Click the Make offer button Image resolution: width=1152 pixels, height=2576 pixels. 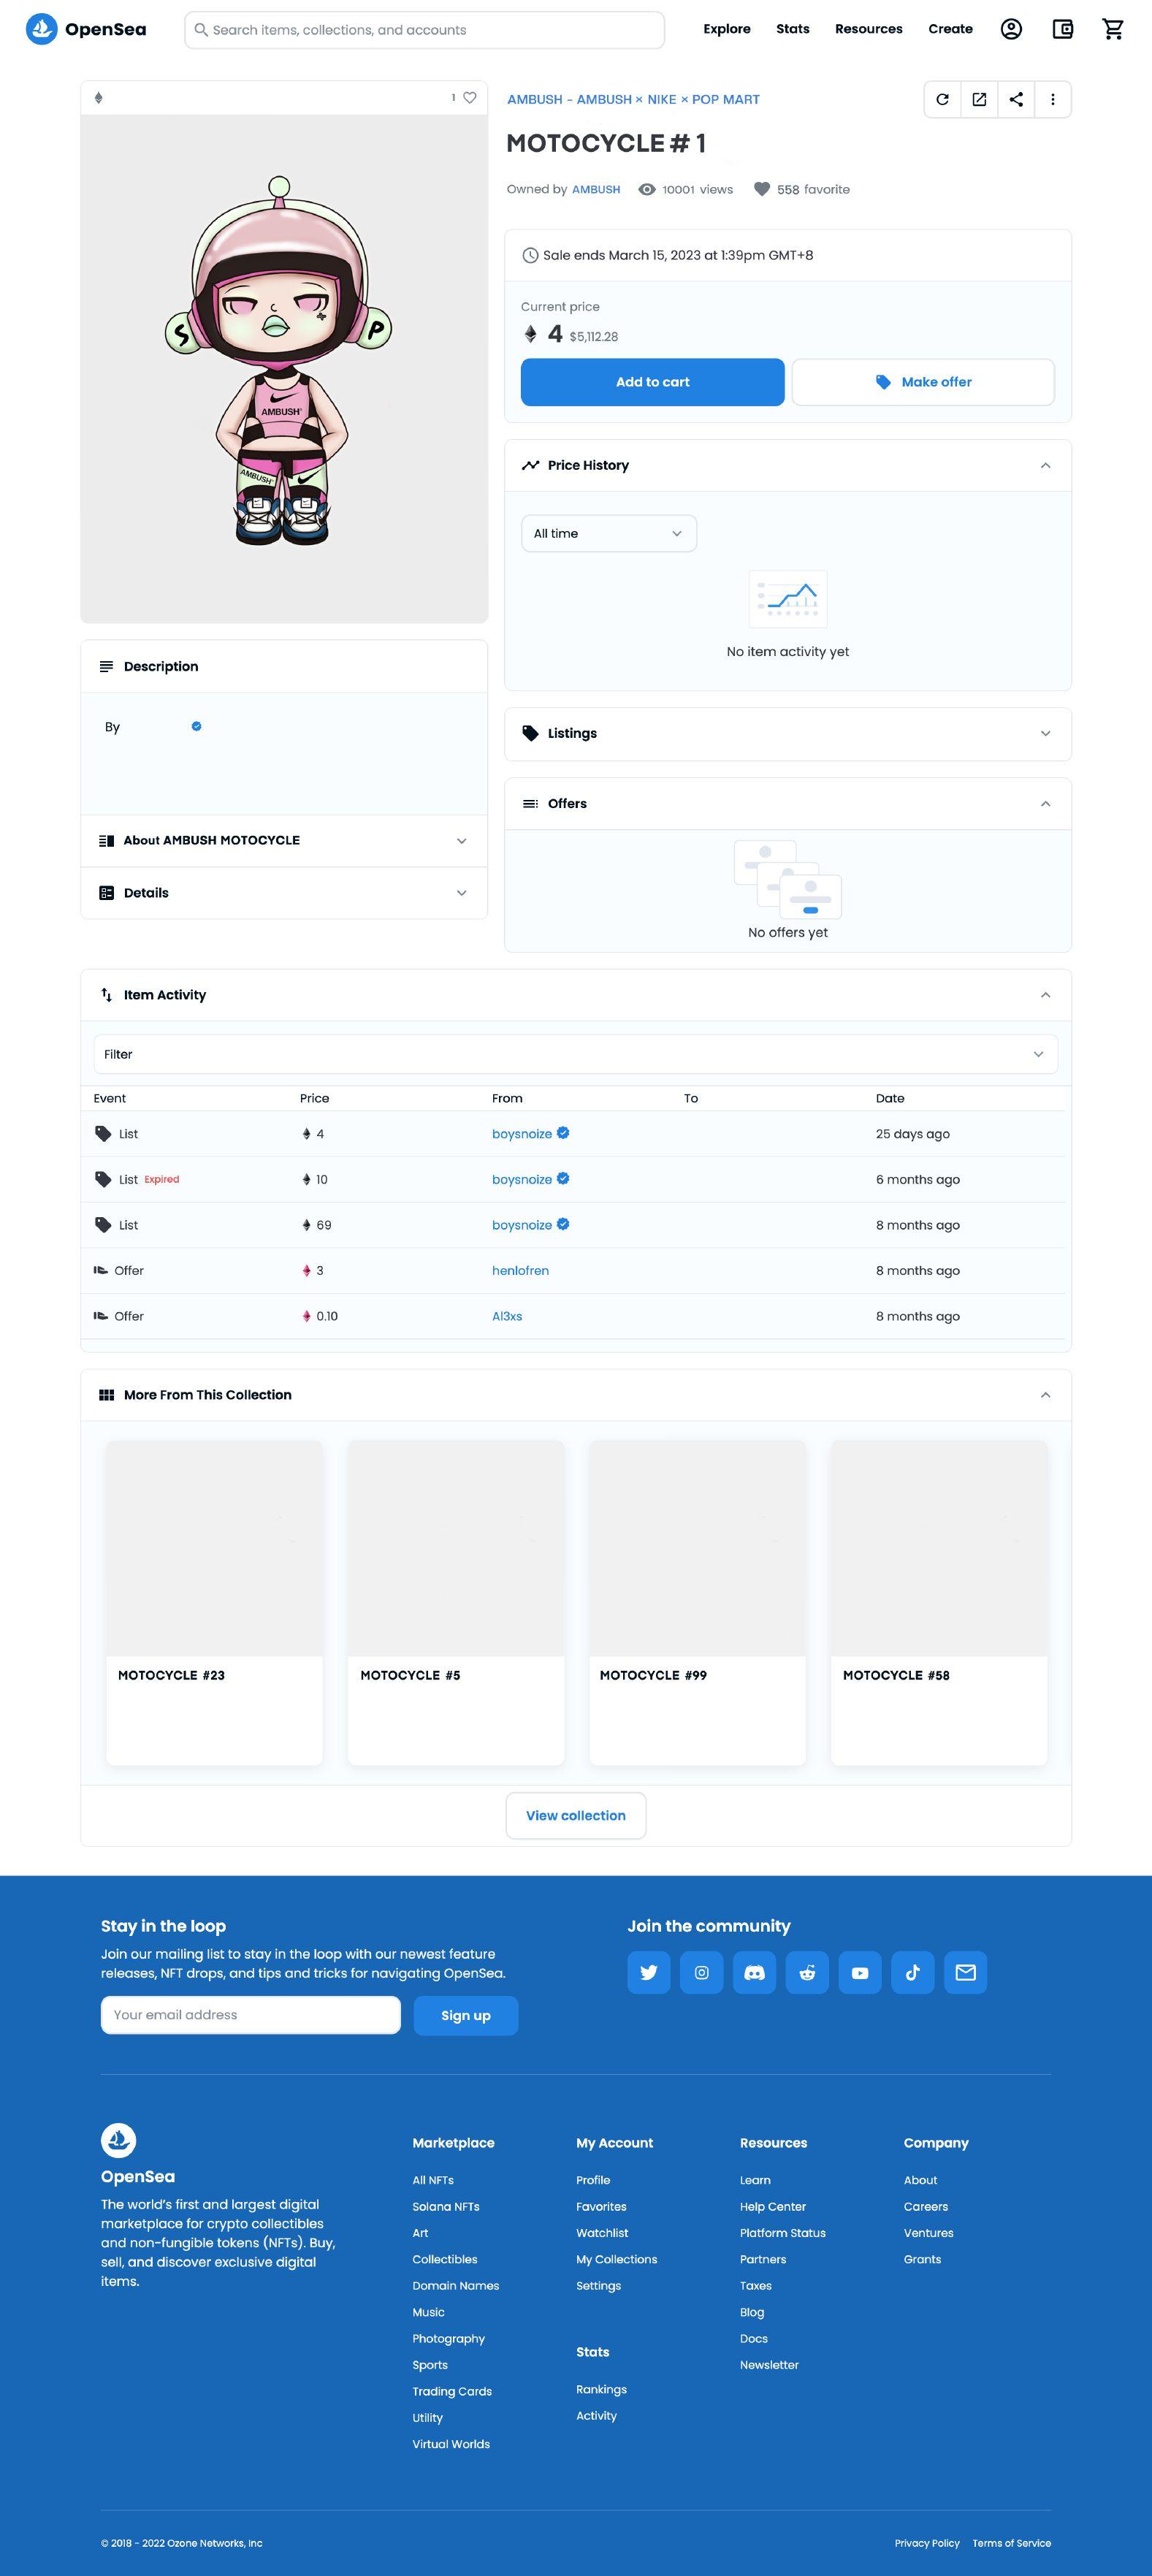[x=923, y=382]
